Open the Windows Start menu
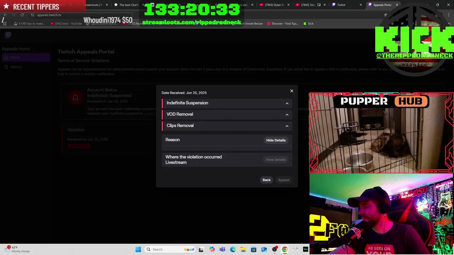The width and height of the screenshot is (454, 255). click(138, 249)
